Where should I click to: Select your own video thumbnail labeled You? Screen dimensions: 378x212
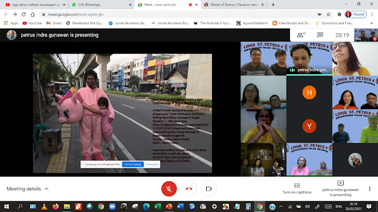point(366,35)
